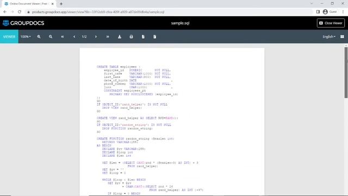This screenshot has height=196, width=348.
Task: Reload the browser page
Action: pos(20,12)
